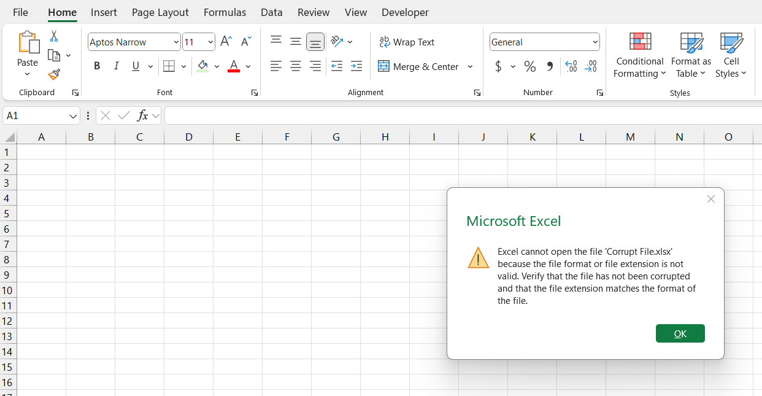Open the File tab
This screenshot has height=396, width=762.
click(x=20, y=12)
